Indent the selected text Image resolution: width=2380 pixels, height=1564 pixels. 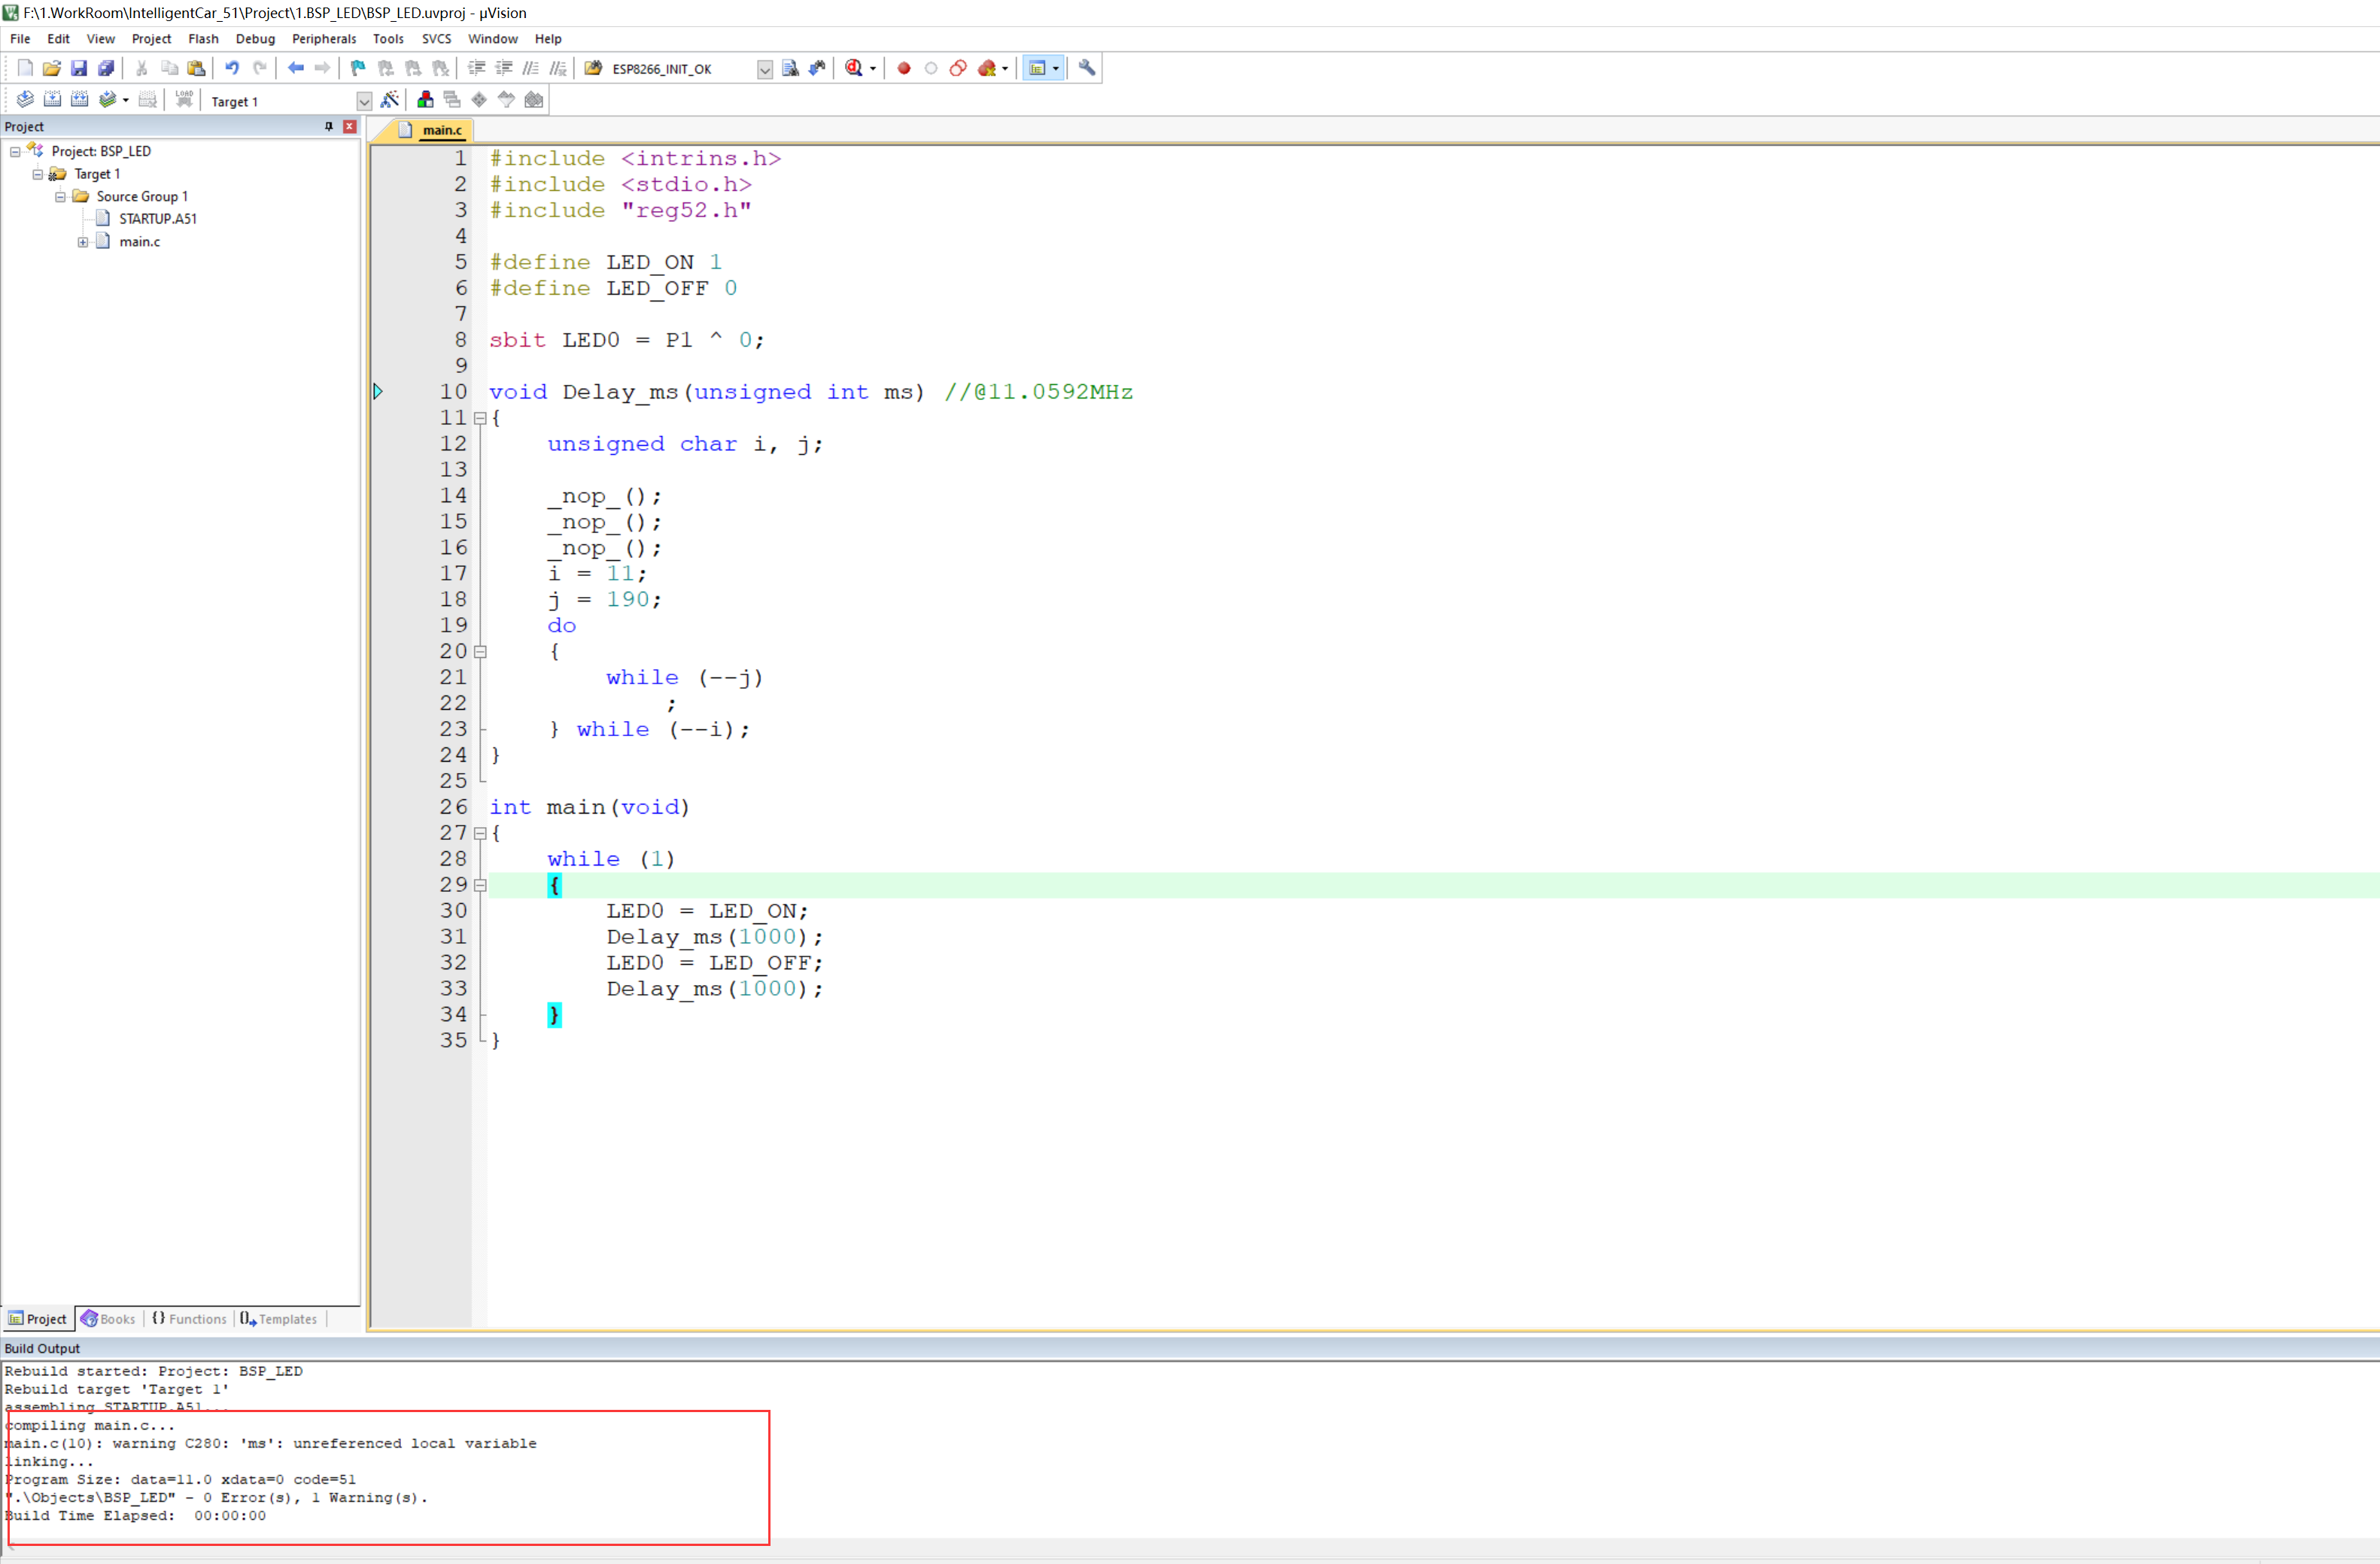(477, 68)
